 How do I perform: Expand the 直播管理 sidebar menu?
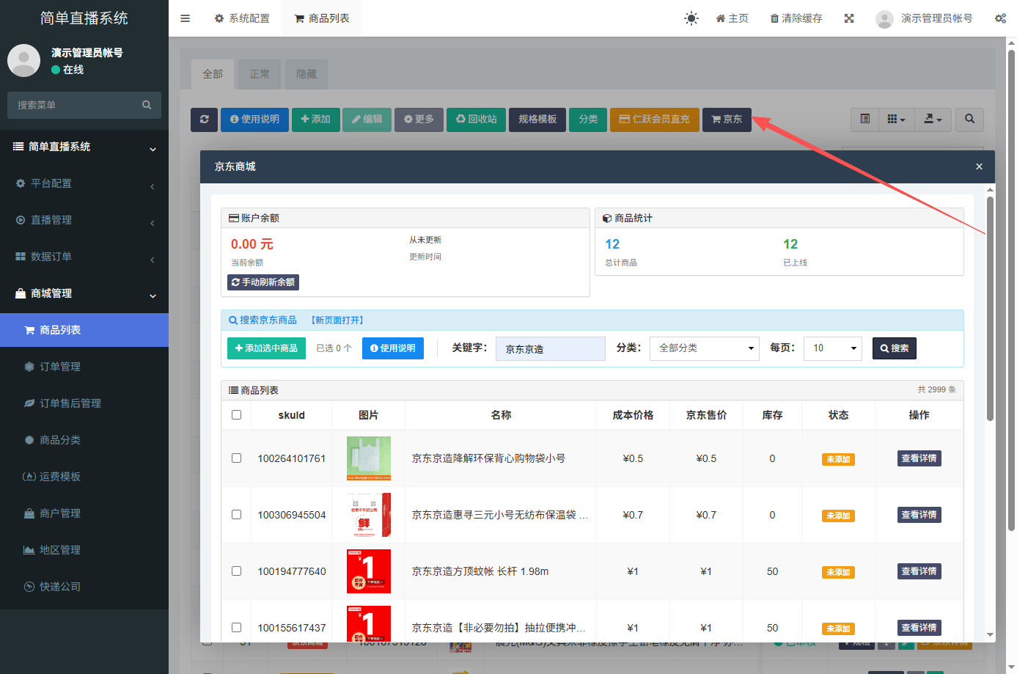click(x=84, y=220)
